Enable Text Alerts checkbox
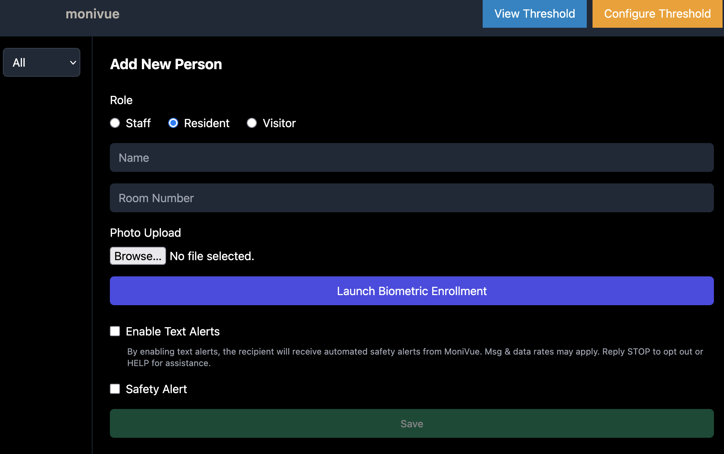Image resolution: width=724 pixels, height=454 pixels. click(115, 331)
